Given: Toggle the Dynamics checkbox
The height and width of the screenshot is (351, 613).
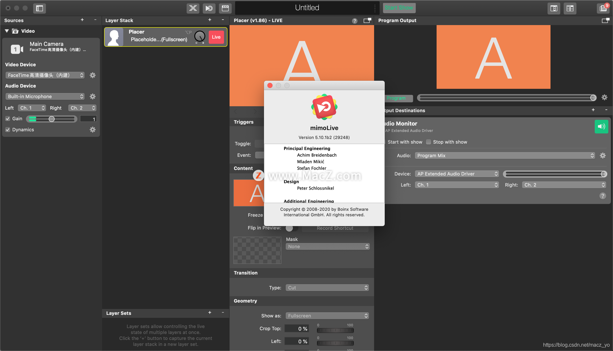Looking at the screenshot, I should click(8, 130).
